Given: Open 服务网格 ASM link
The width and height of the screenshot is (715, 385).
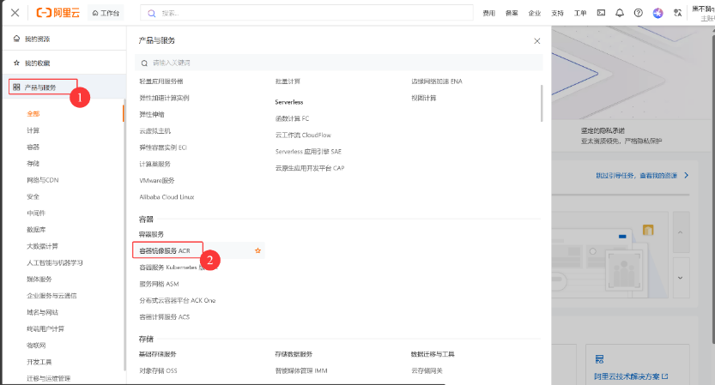Looking at the screenshot, I should (x=159, y=285).
